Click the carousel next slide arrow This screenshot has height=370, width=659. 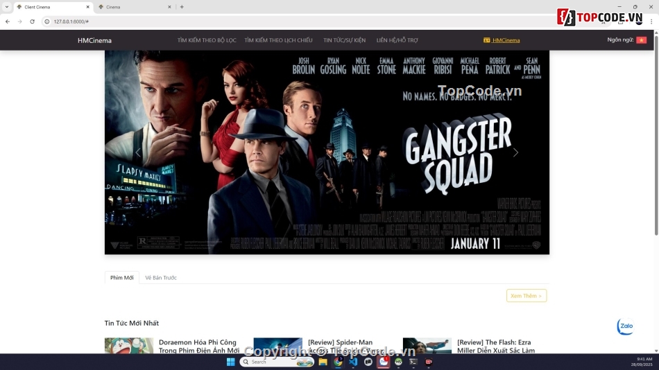pos(515,152)
